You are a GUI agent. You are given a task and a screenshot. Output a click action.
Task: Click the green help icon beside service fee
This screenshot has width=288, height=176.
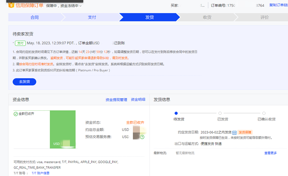(142, 137)
